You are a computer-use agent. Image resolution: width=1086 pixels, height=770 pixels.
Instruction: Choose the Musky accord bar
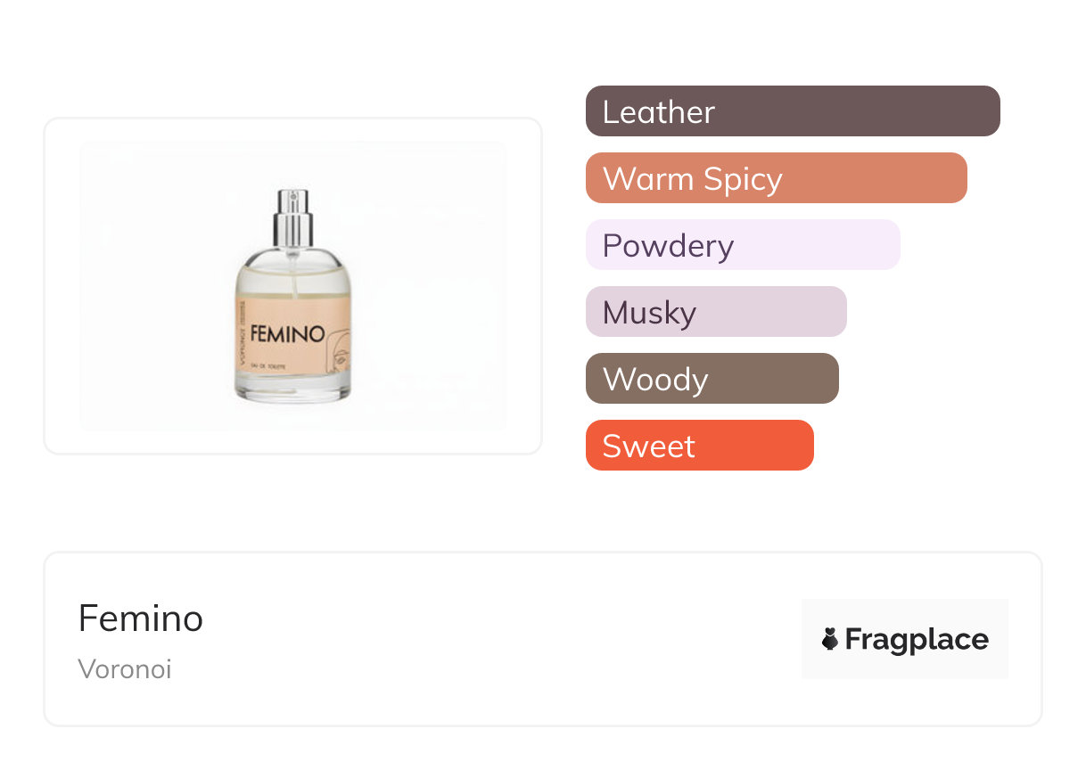[715, 312]
